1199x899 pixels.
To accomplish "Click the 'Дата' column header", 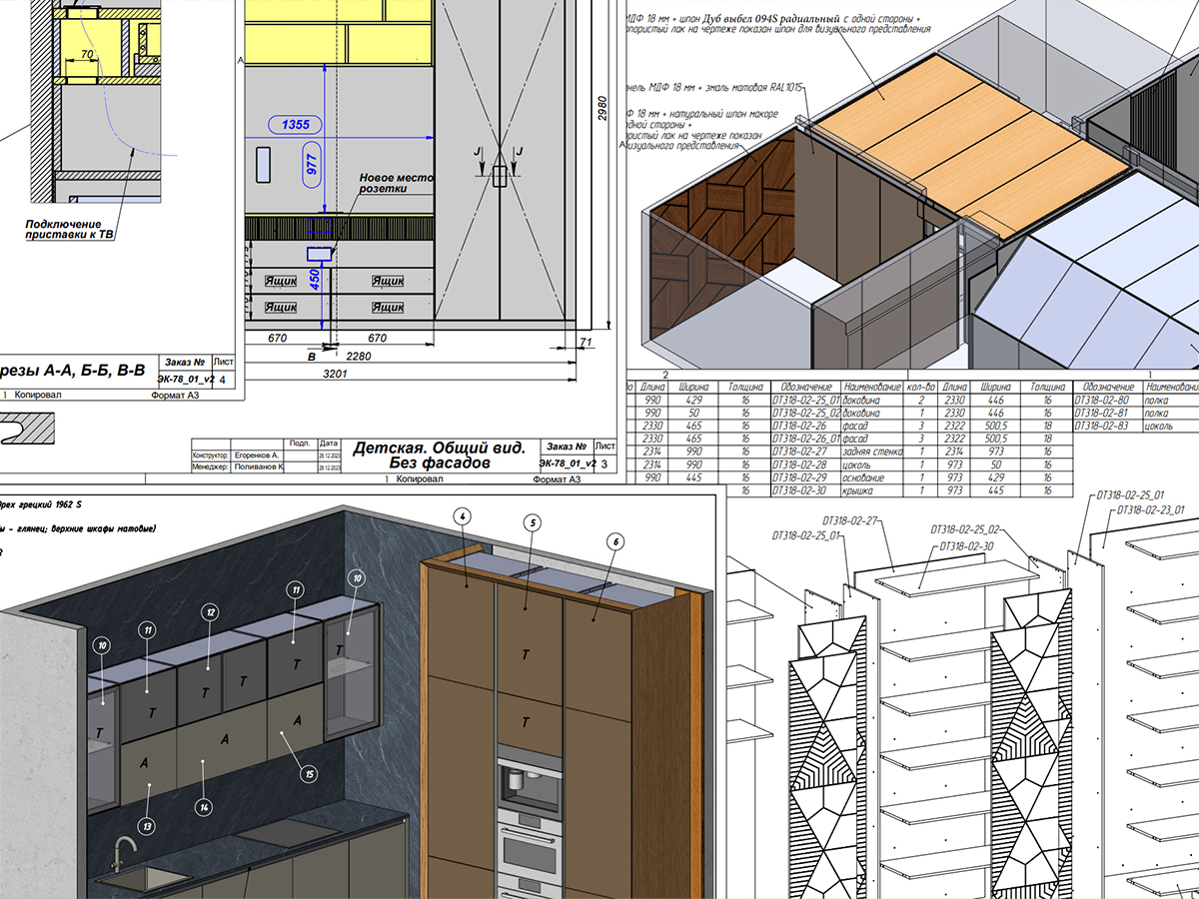I will 329,442.
